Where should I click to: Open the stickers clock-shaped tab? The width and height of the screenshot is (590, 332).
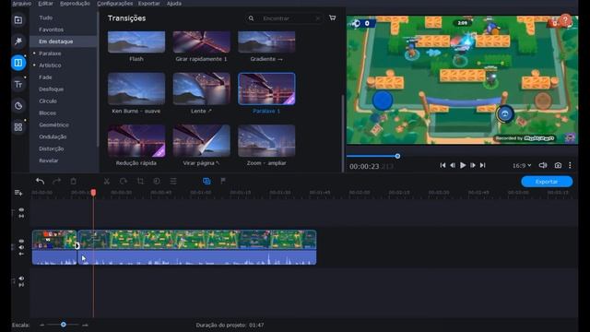pyautogui.click(x=18, y=106)
